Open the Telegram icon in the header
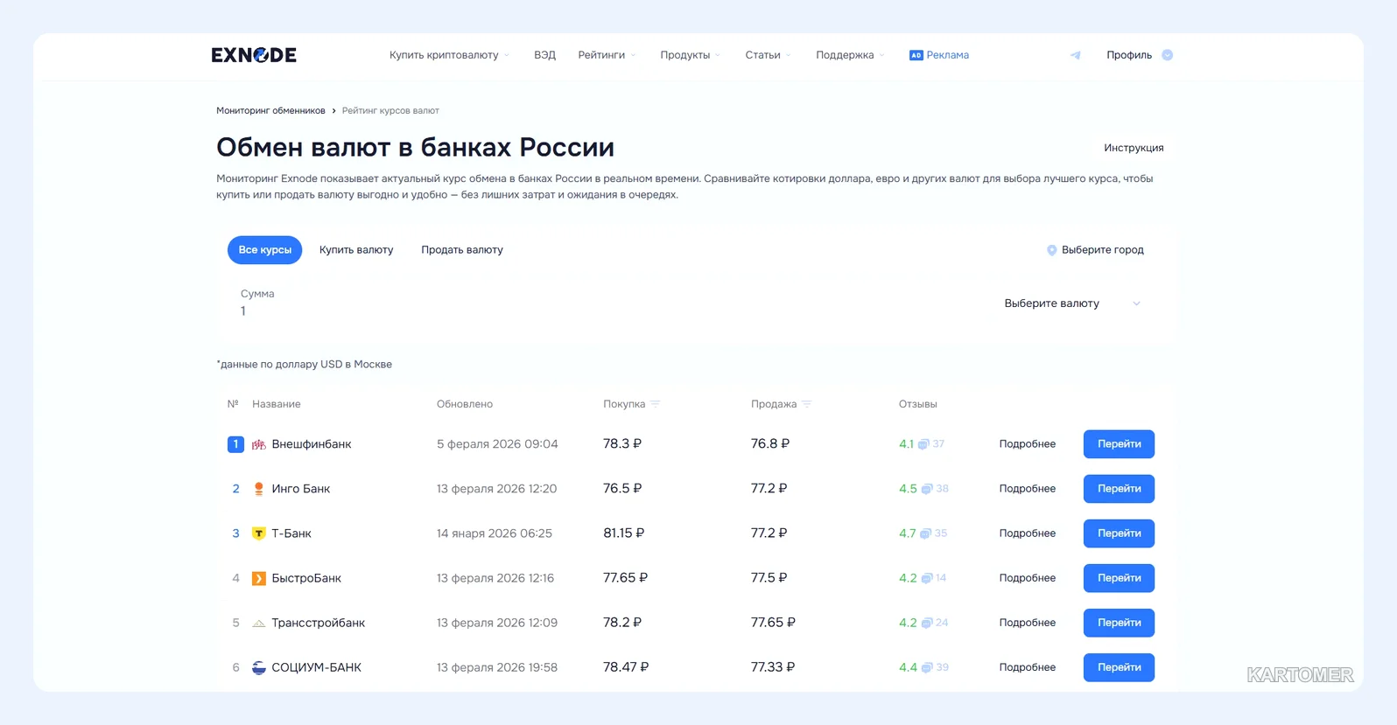 pos(1075,55)
